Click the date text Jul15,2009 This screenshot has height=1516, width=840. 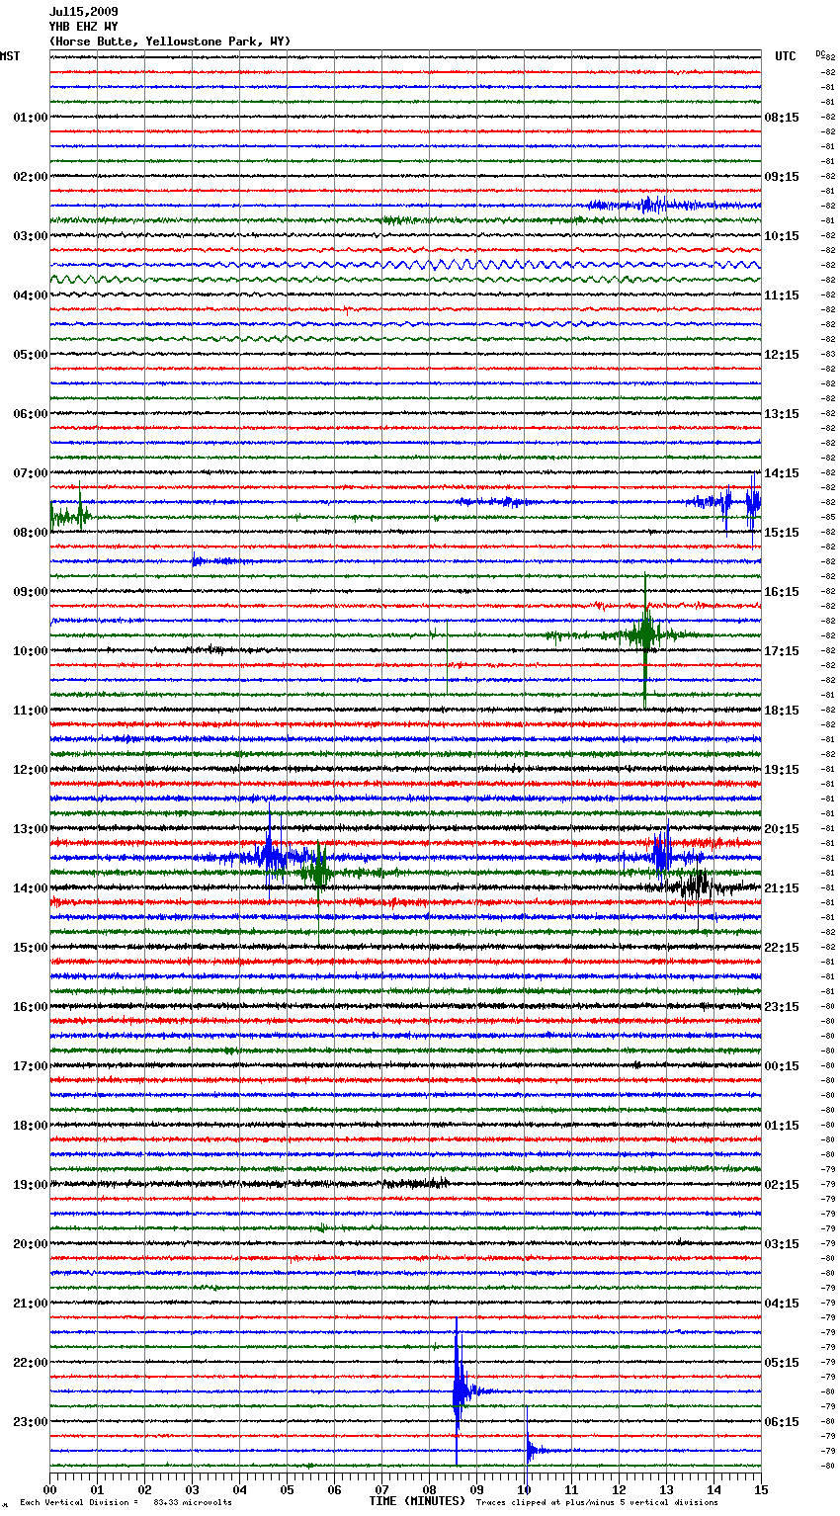coord(83,12)
